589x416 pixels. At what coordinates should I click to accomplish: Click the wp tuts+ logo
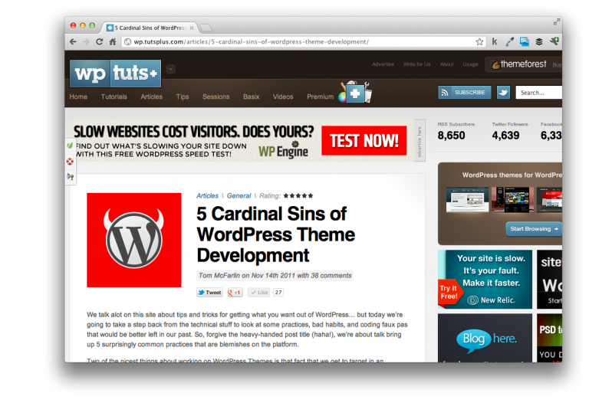click(115, 73)
